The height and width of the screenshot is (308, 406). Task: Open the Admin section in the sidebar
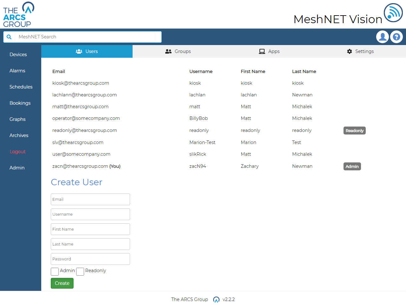pos(17,167)
